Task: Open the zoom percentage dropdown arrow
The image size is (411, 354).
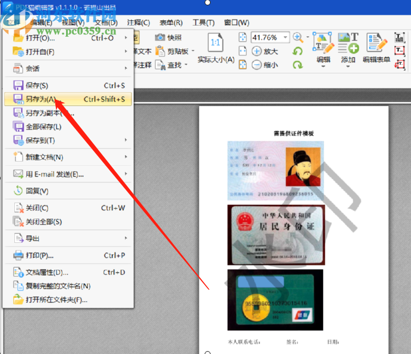Action: click(x=285, y=37)
